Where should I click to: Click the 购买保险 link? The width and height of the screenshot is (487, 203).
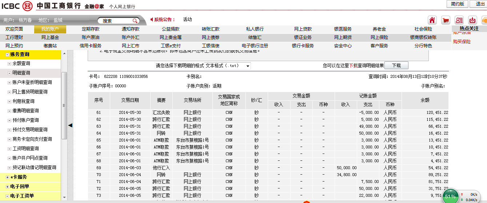click(462, 42)
